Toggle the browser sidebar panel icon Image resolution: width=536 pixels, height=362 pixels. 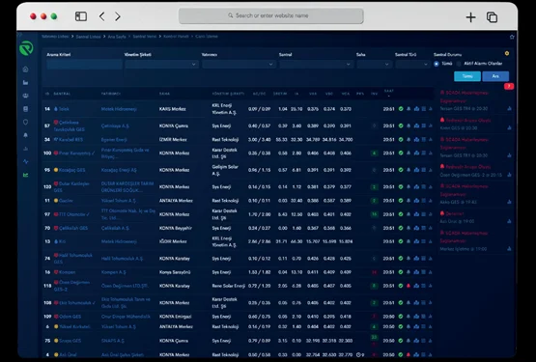[x=81, y=16]
